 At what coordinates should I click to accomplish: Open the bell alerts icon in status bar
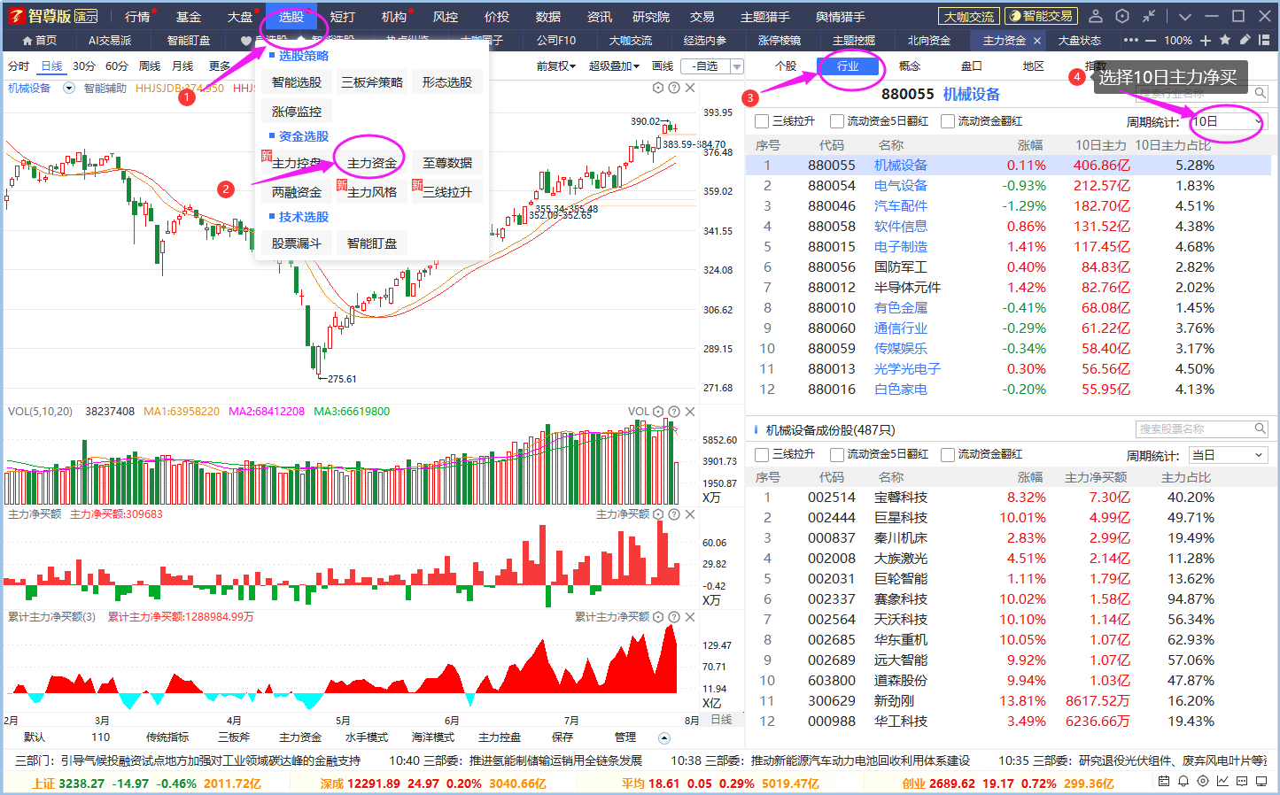[1183, 781]
